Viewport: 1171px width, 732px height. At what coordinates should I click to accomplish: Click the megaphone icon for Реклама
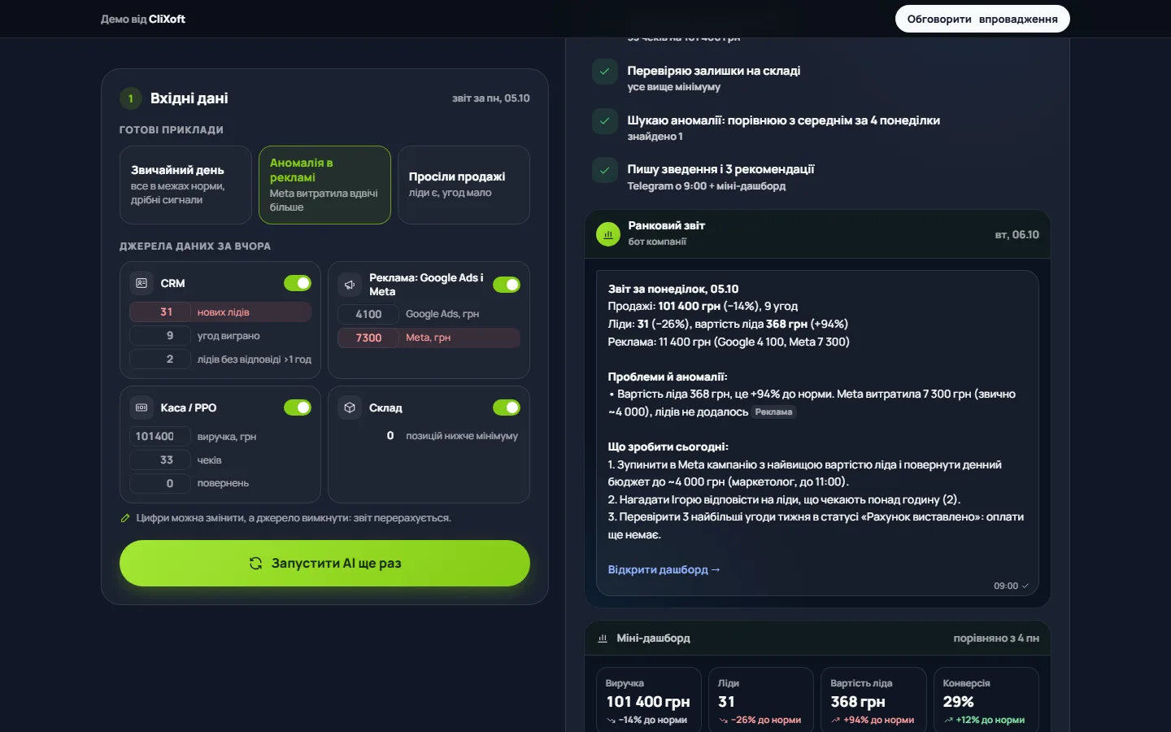click(350, 285)
